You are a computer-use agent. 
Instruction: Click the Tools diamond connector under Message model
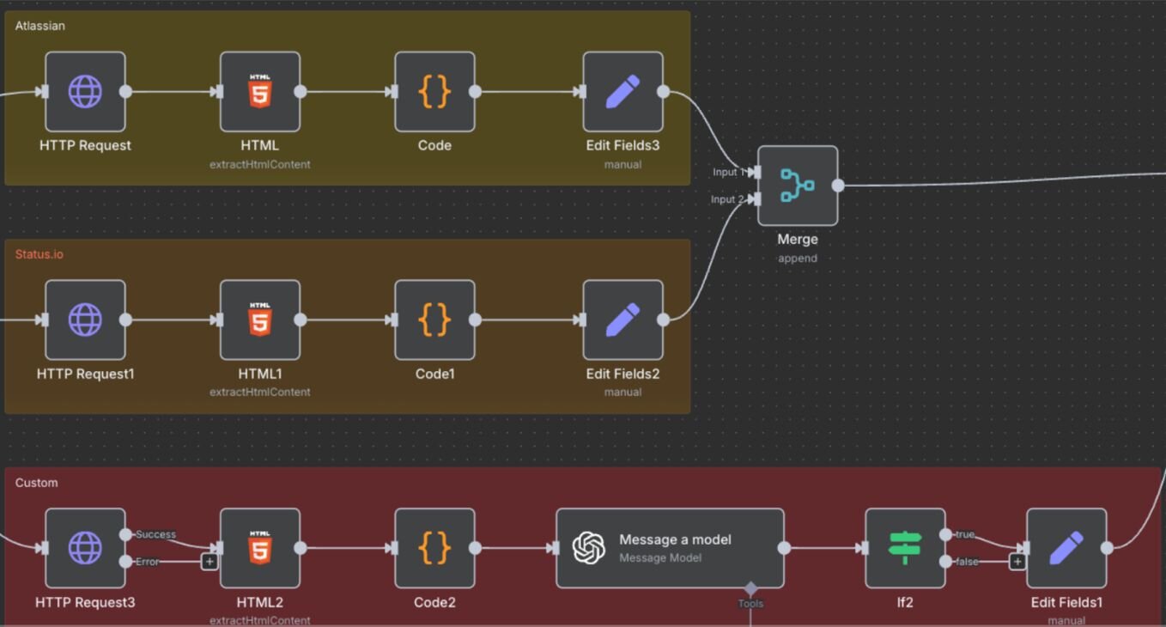[750, 589]
